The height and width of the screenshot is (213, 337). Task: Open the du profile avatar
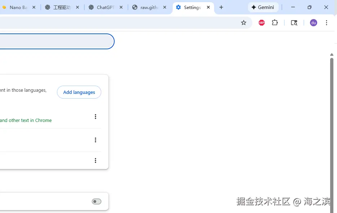point(313,22)
